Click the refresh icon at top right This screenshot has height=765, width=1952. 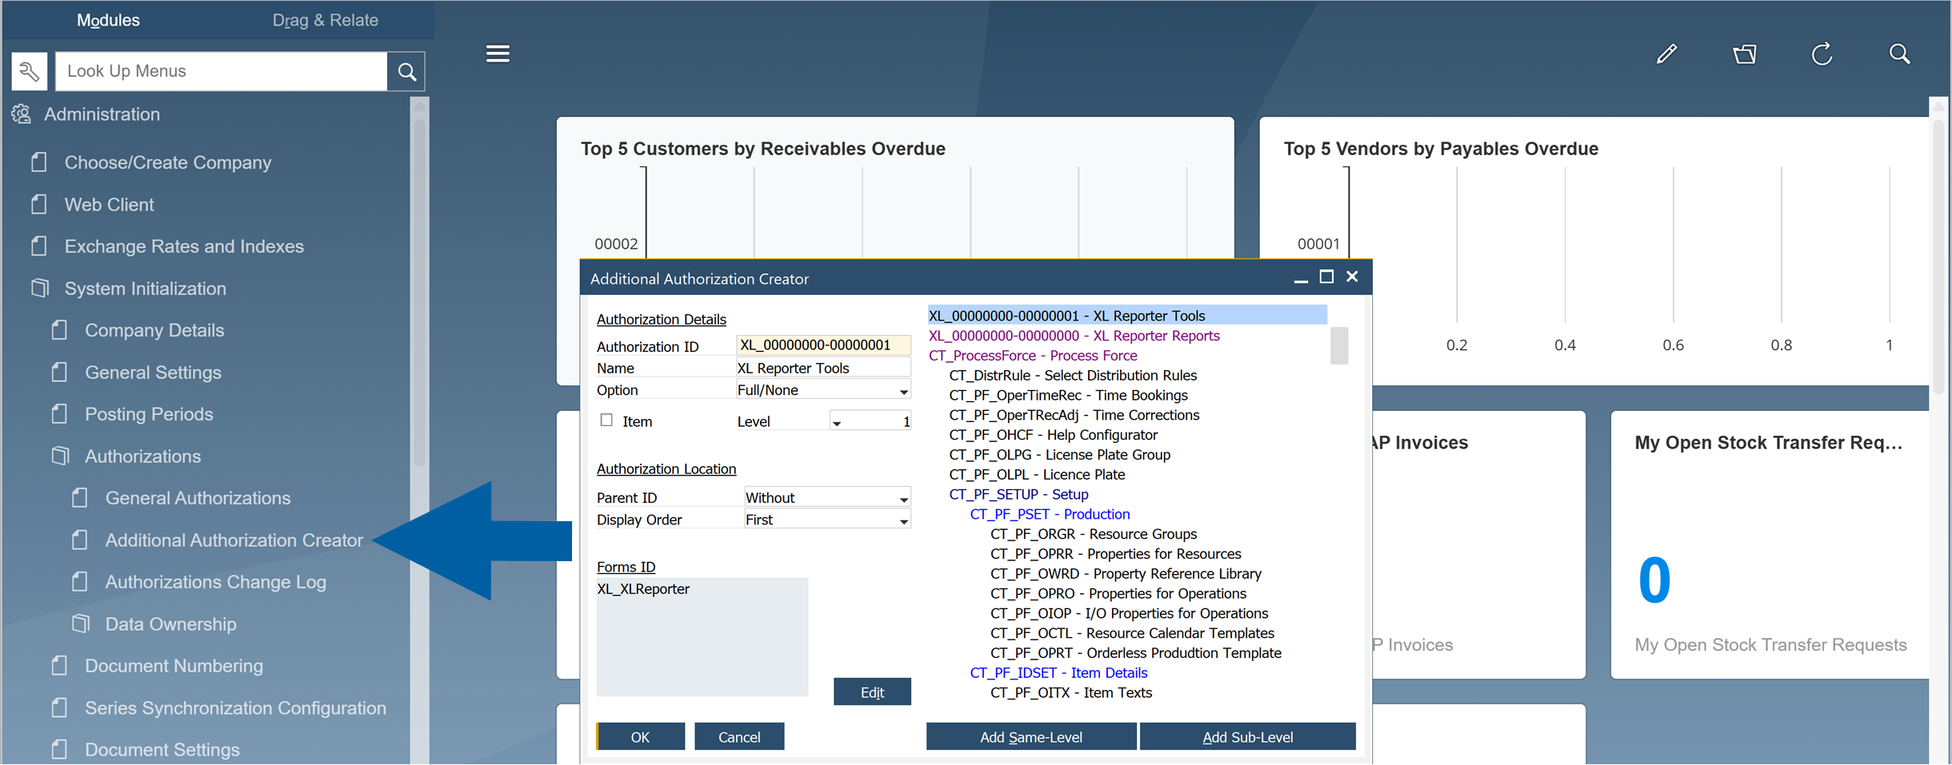coord(1822,54)
